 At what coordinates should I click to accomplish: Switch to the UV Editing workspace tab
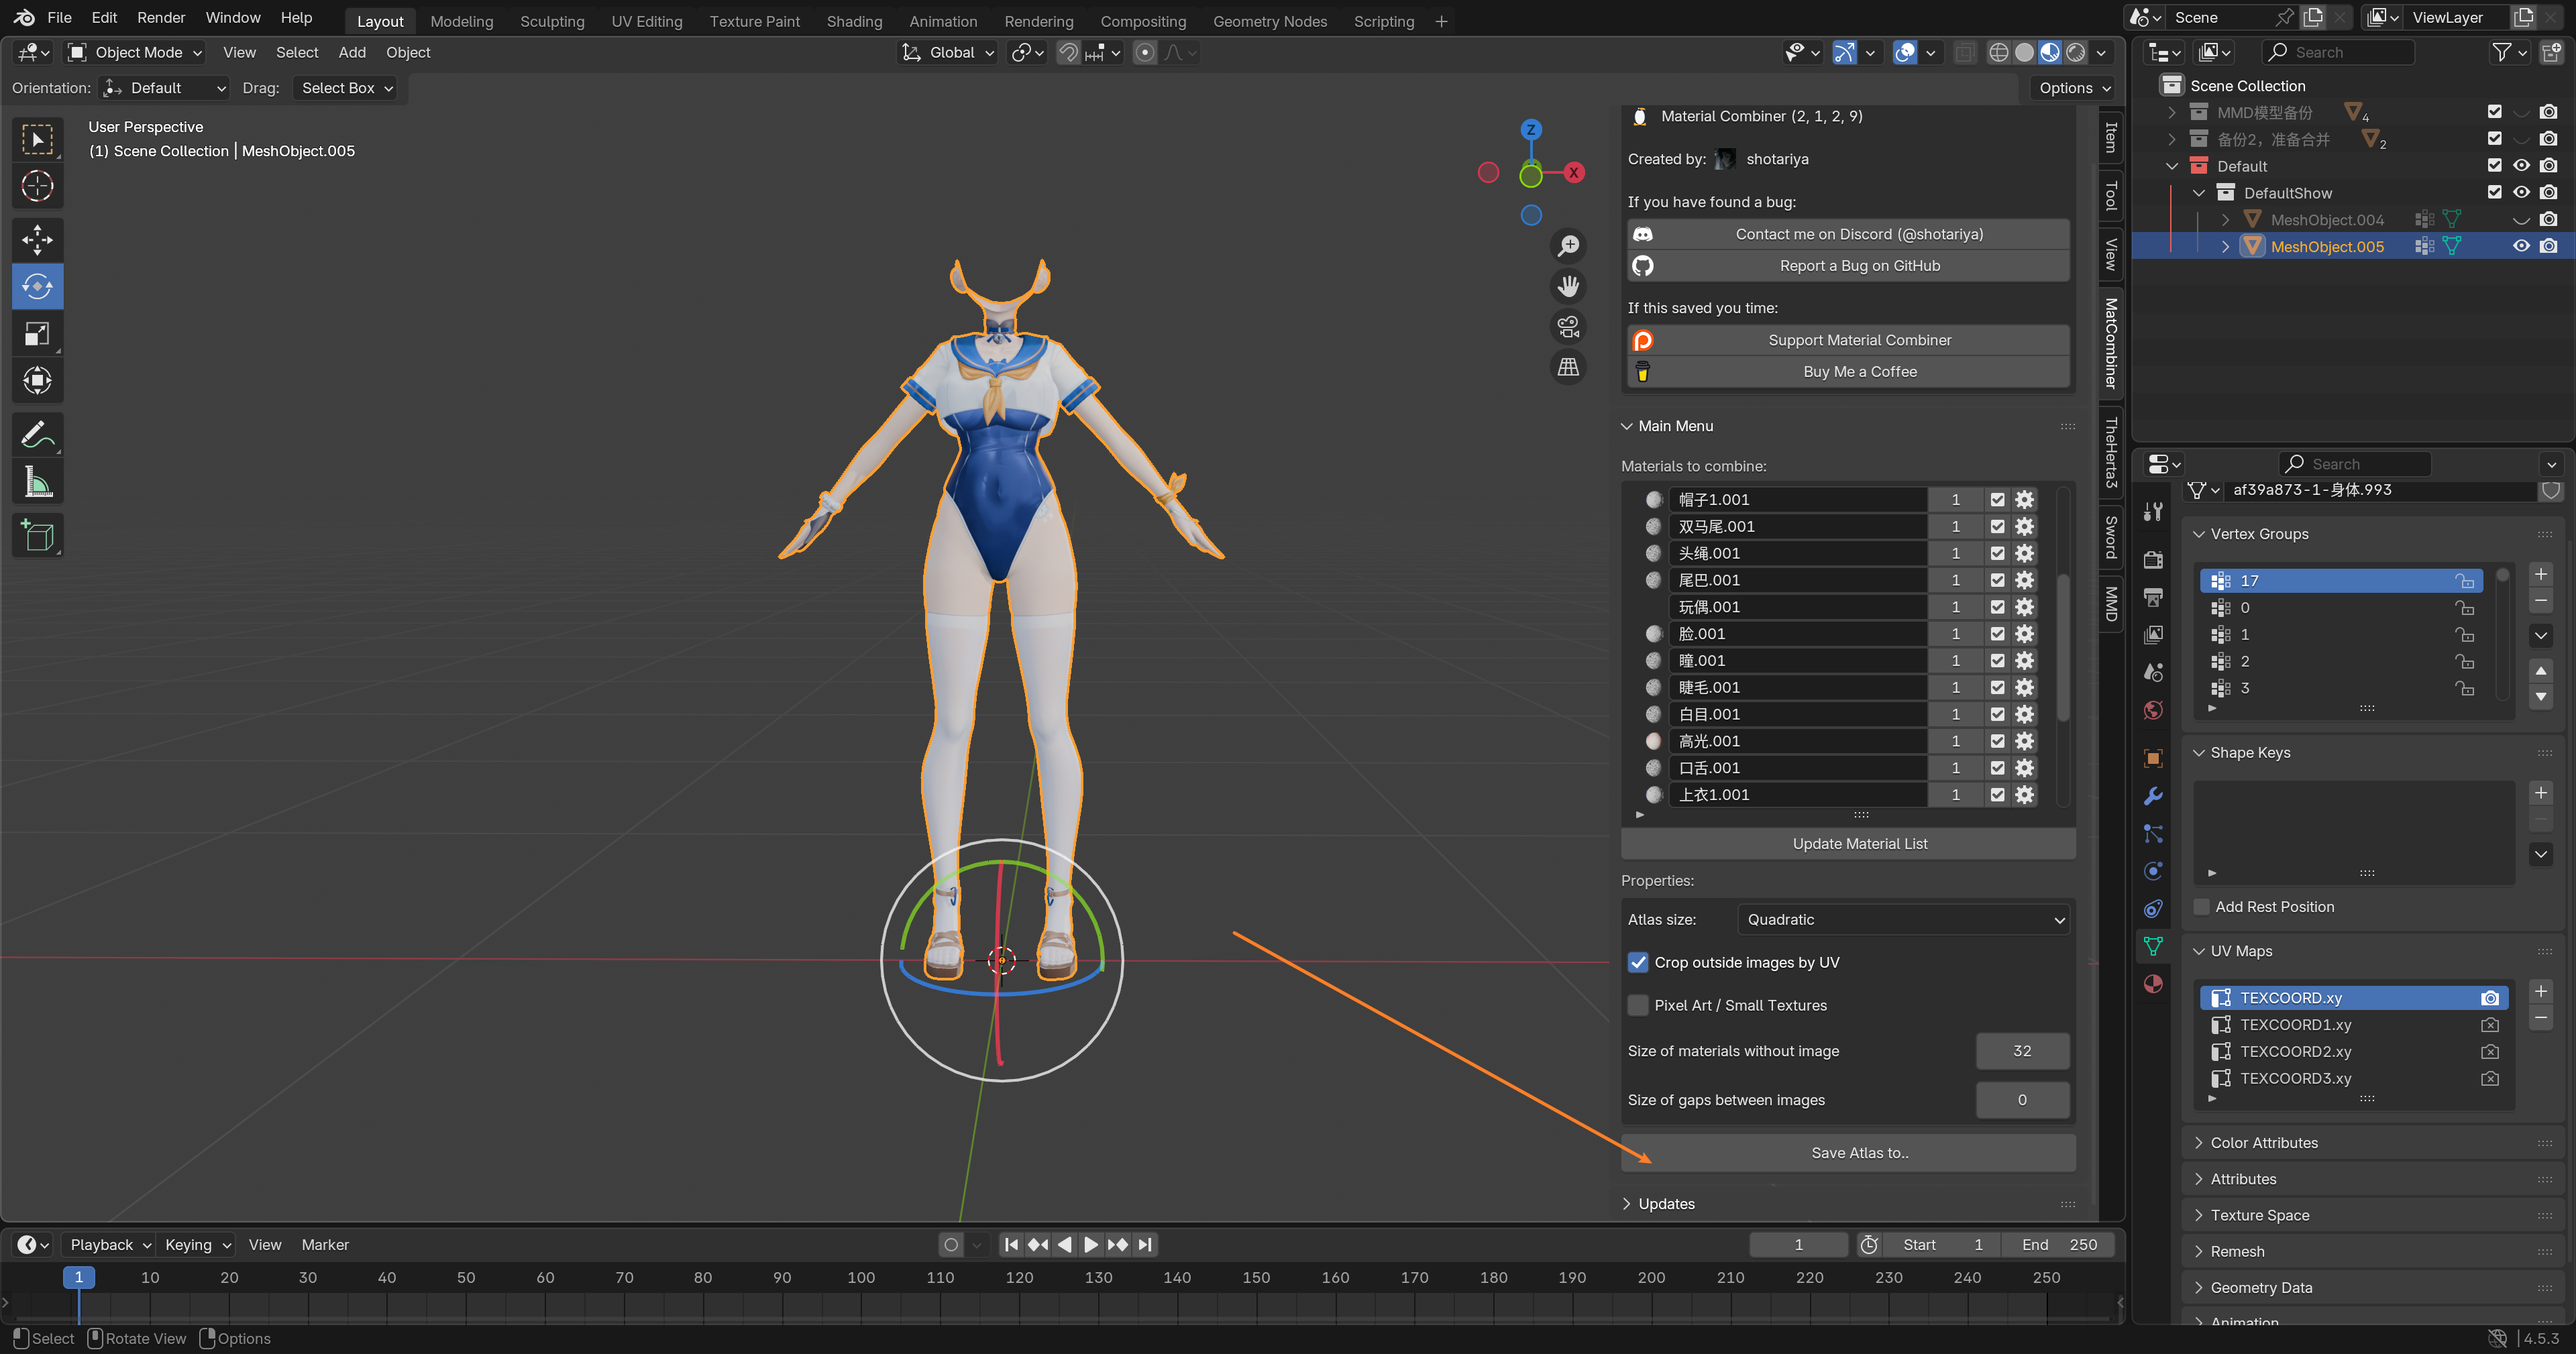(x=646, y=21)
